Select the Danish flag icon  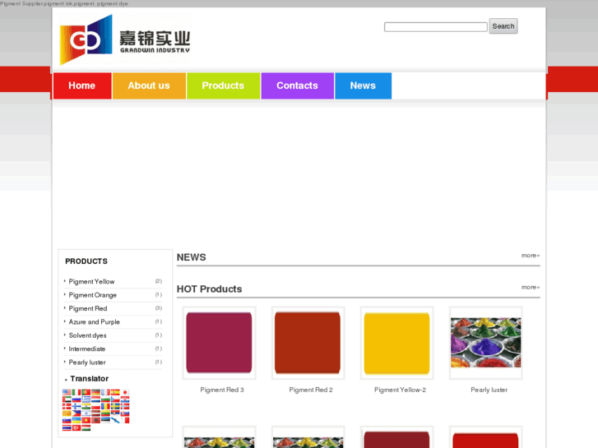pos(67,406)
